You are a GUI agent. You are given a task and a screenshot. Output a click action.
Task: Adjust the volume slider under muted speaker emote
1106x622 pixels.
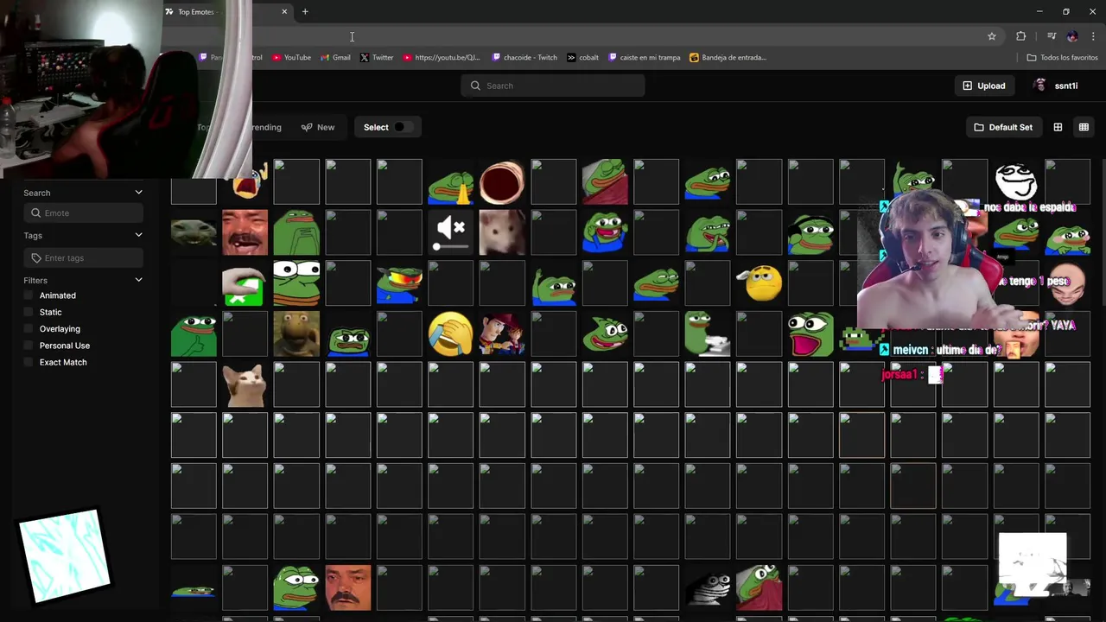(450, 247)
